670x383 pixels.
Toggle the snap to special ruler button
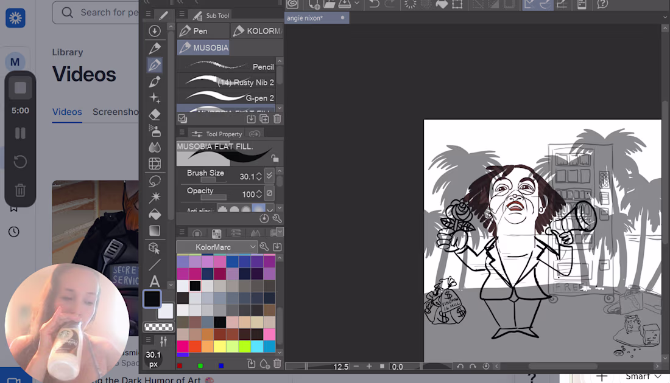click(545, 4)
